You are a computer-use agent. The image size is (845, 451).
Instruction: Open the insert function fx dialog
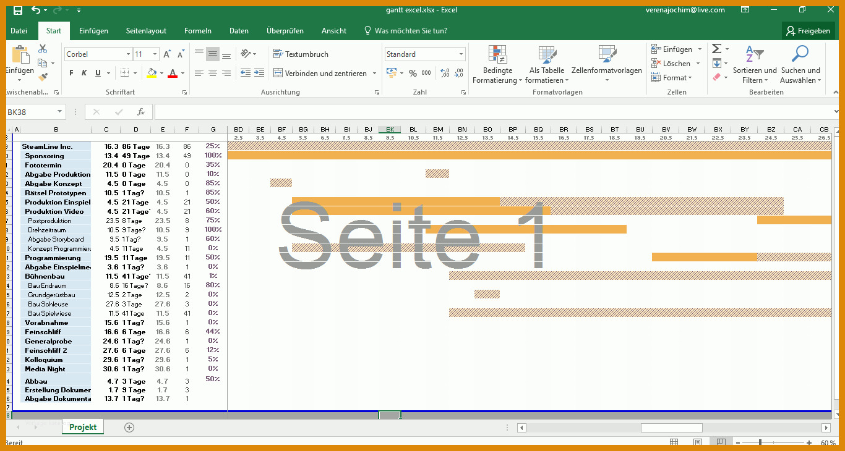click(x=141, y=112)
